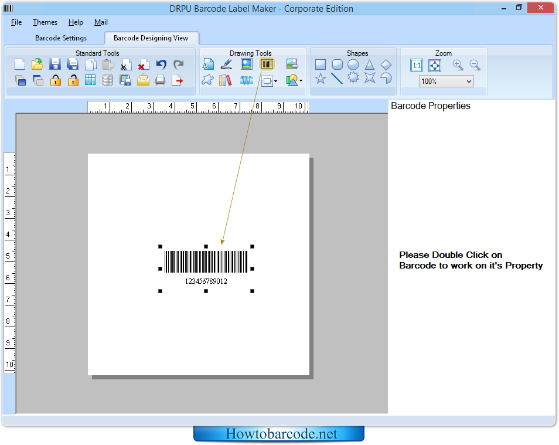Open the Mail menu

pyautogui.click(x=101, y=22)
